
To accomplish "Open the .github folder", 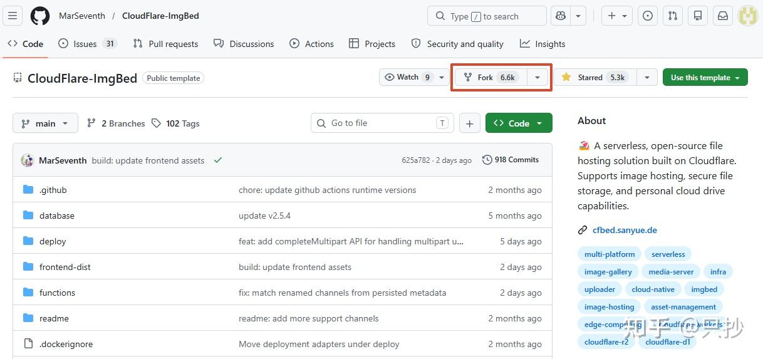I will click(x=53, y=190).
